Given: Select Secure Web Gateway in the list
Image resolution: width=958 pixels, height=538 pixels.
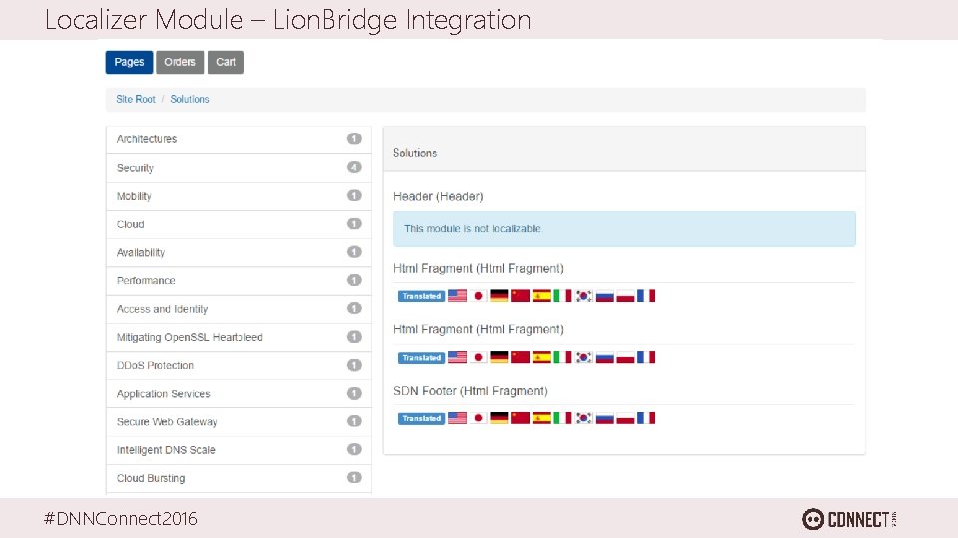Looking at the screenshot, I should [x=239, y=422].
